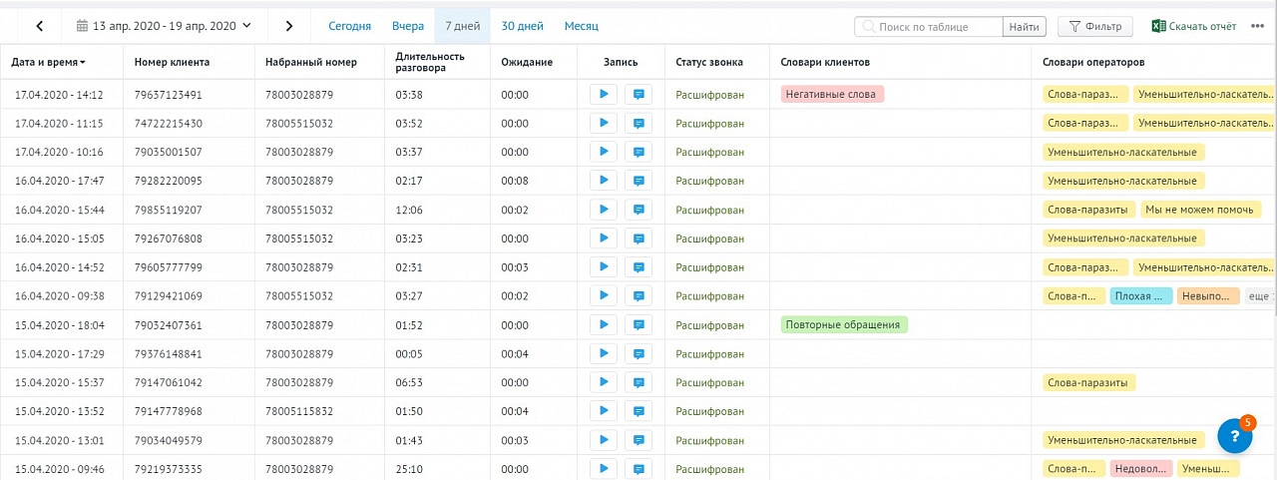Image resolution: width=1277 pixels, height=480 pixels.
Task: Open transcript for call 15.04.2020 - 13:52
Action: pos(638,411)
